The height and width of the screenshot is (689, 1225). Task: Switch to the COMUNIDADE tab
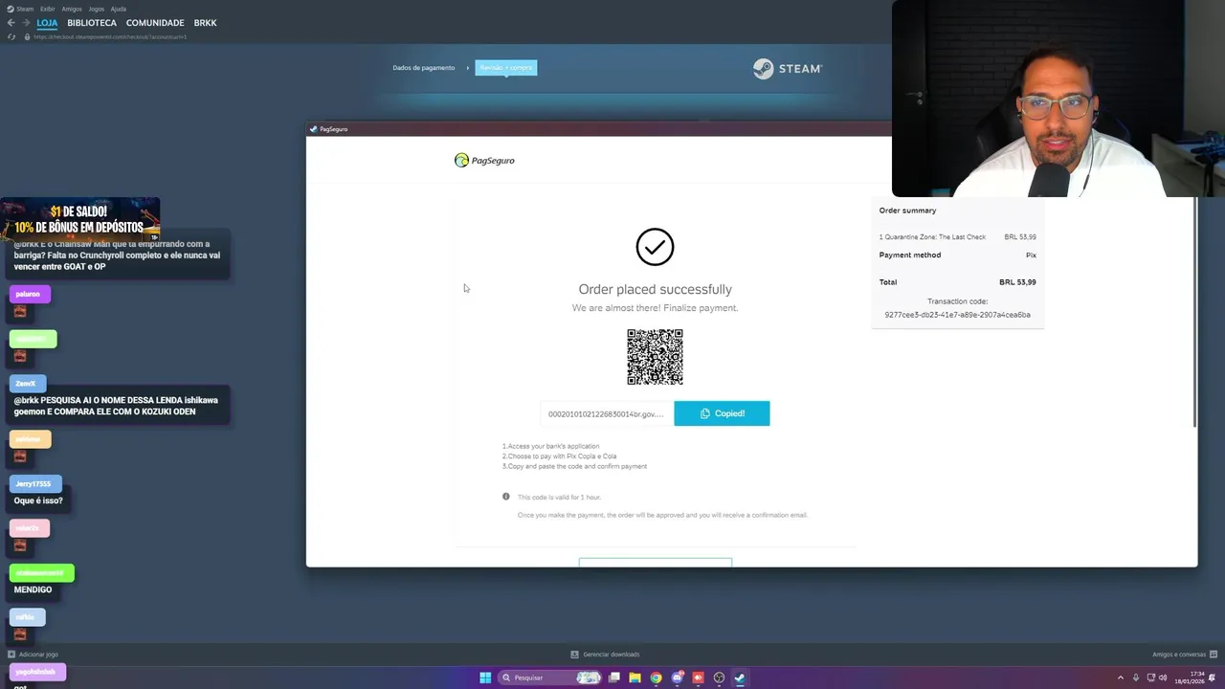point(155,23)
